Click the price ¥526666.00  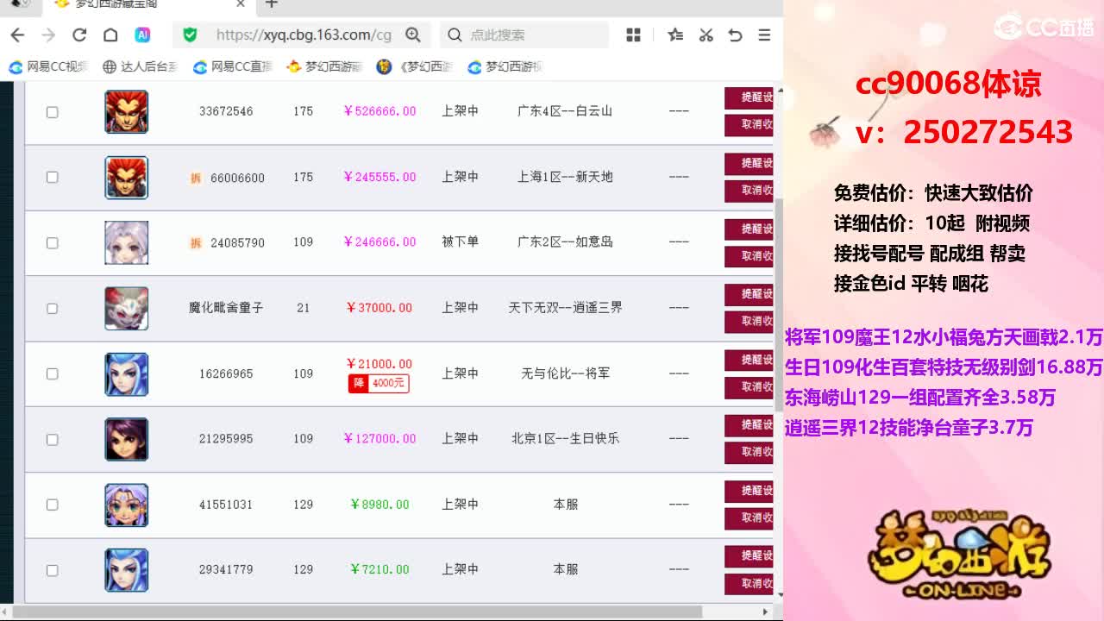tap(379, 111)
